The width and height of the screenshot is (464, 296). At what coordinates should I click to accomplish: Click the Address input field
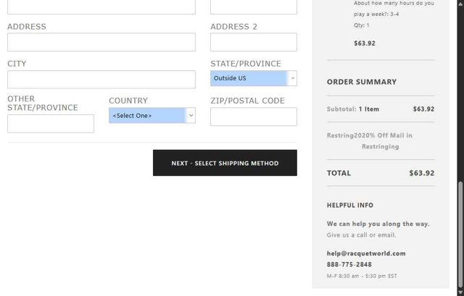click(101, 42)
